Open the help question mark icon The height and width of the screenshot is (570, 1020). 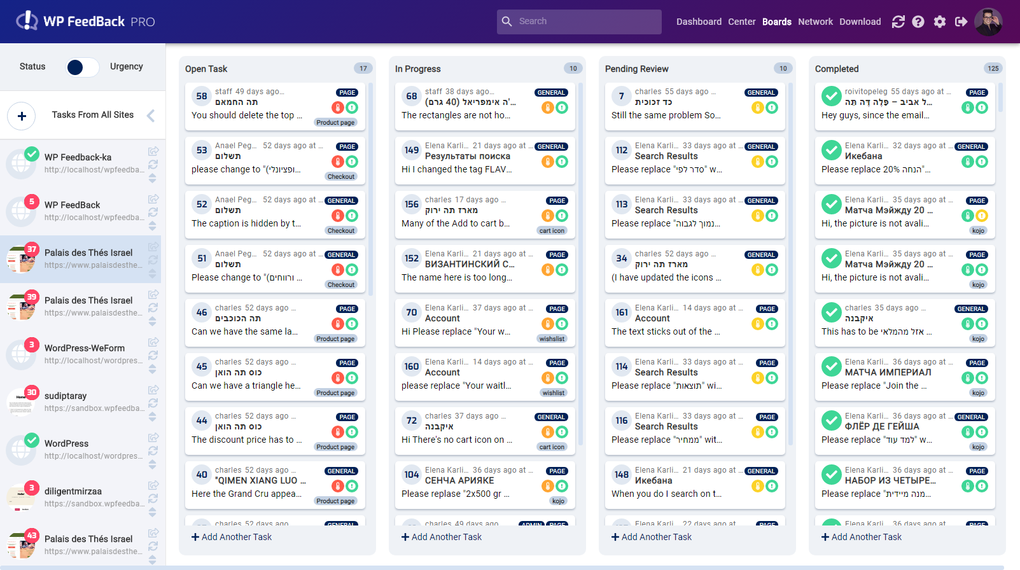click(918, 22)
